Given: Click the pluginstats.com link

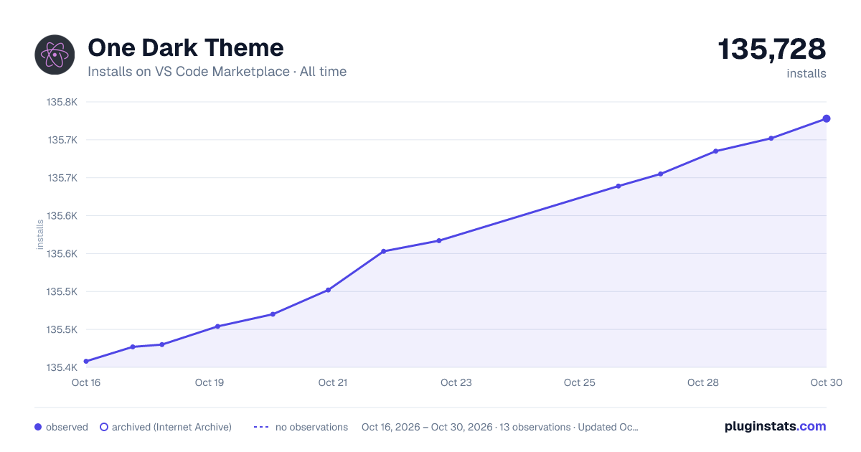Looking at the screenshot, I should [x=776, y=426].
